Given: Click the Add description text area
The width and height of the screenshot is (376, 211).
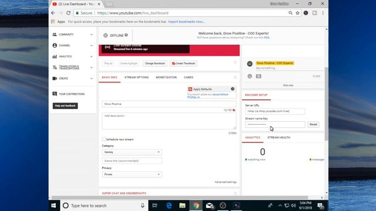Looking at the screenshot, I should [169, 121].
